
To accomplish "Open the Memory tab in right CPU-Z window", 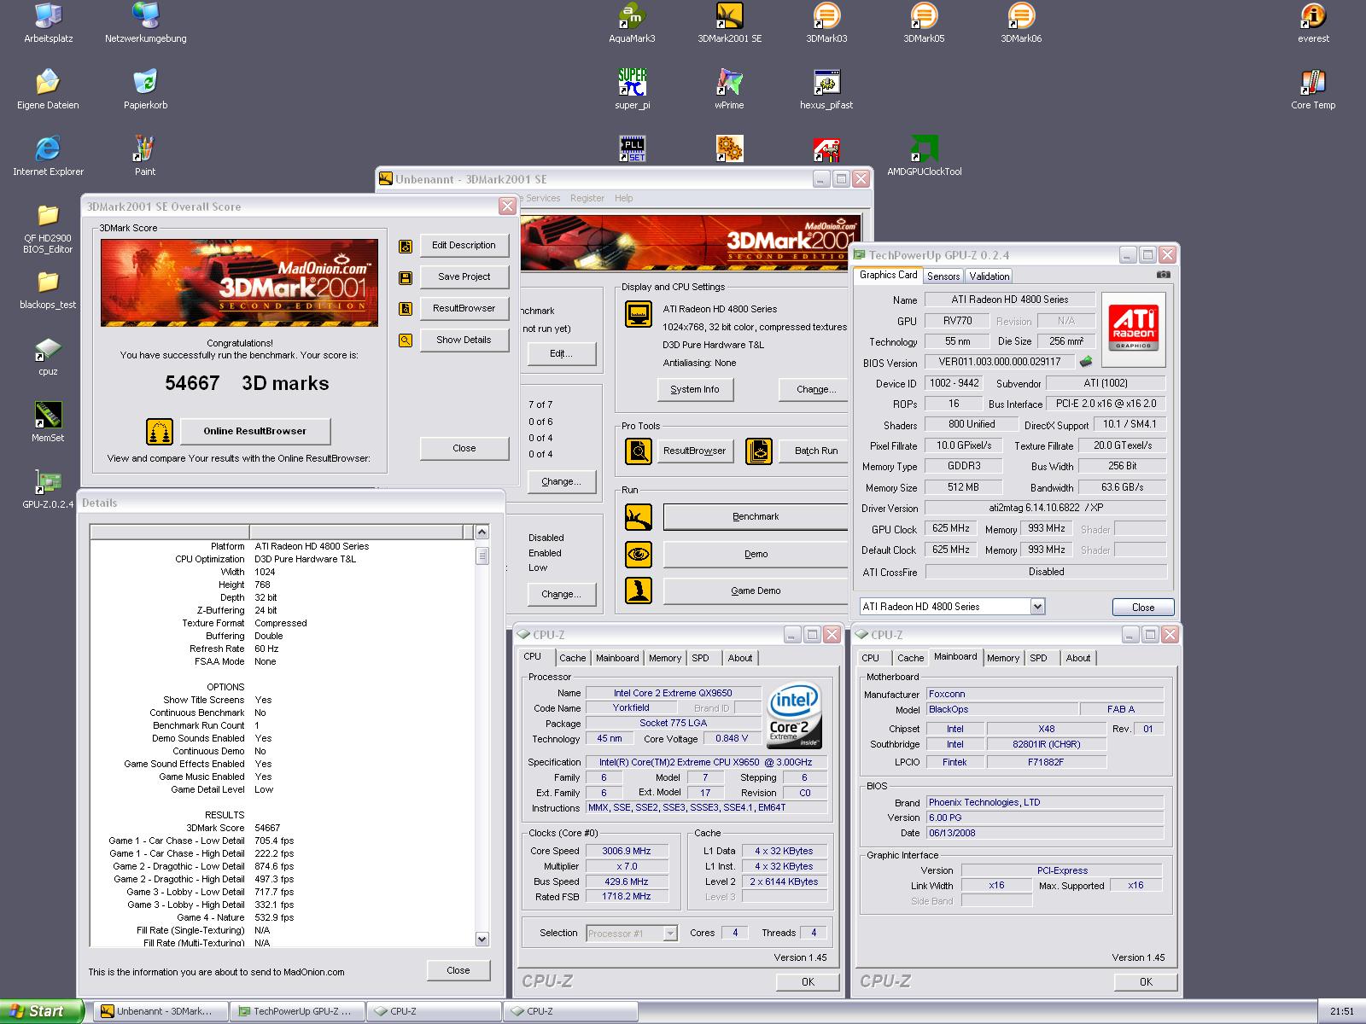I will click(1003, 658).
